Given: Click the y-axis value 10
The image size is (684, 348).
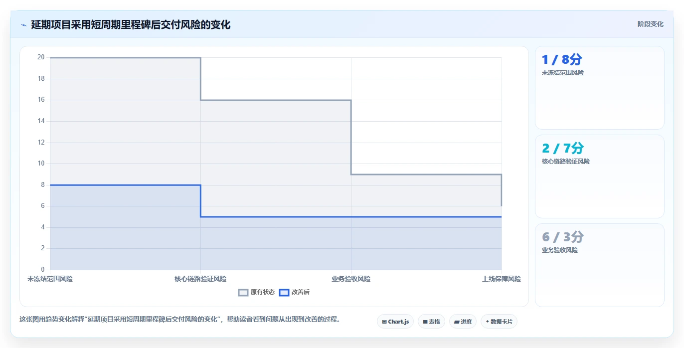Looking at the screenshot, I should pyautogui.click(x=41, y=164).
